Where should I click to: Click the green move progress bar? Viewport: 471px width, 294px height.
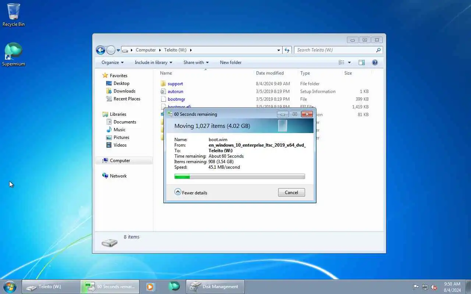(x=240, y=176)
